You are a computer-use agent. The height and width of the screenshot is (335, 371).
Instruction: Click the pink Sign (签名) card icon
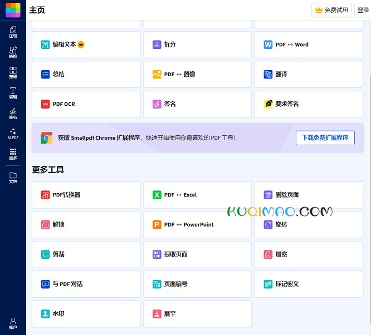pos(157,104)
